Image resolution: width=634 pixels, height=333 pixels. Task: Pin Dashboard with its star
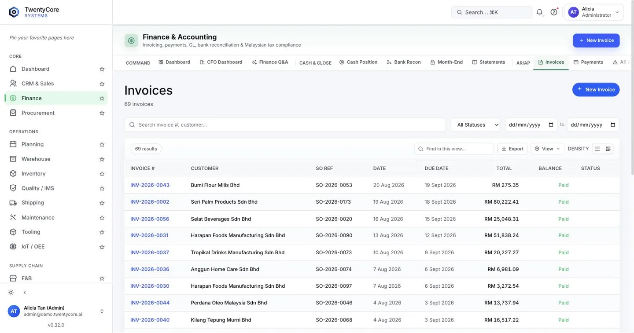click(102, 69)
